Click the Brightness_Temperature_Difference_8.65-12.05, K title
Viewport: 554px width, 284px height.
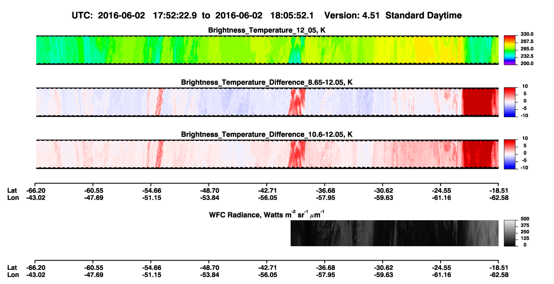(267, 82)
